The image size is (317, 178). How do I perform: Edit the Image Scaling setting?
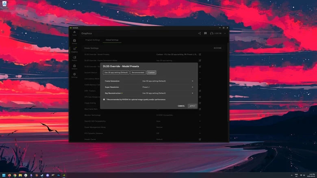pyautogui.click(x=200, y=103)
